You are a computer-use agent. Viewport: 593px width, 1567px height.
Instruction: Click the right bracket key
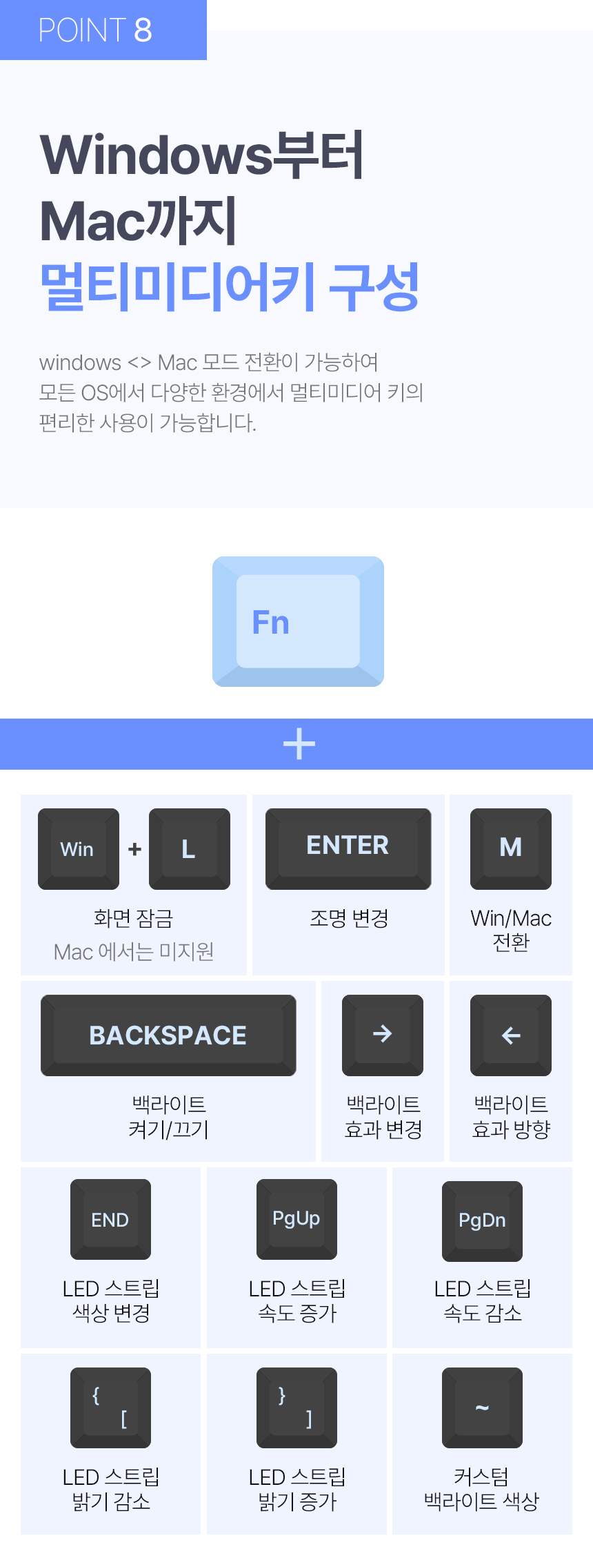click(296, 1408)
